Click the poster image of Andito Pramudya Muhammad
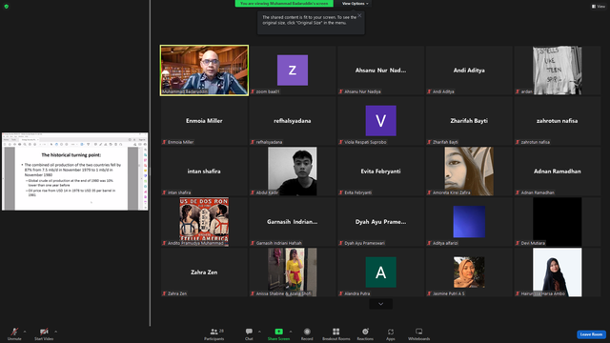The width and height of the screenshot is (610, 343). (204, 222)
